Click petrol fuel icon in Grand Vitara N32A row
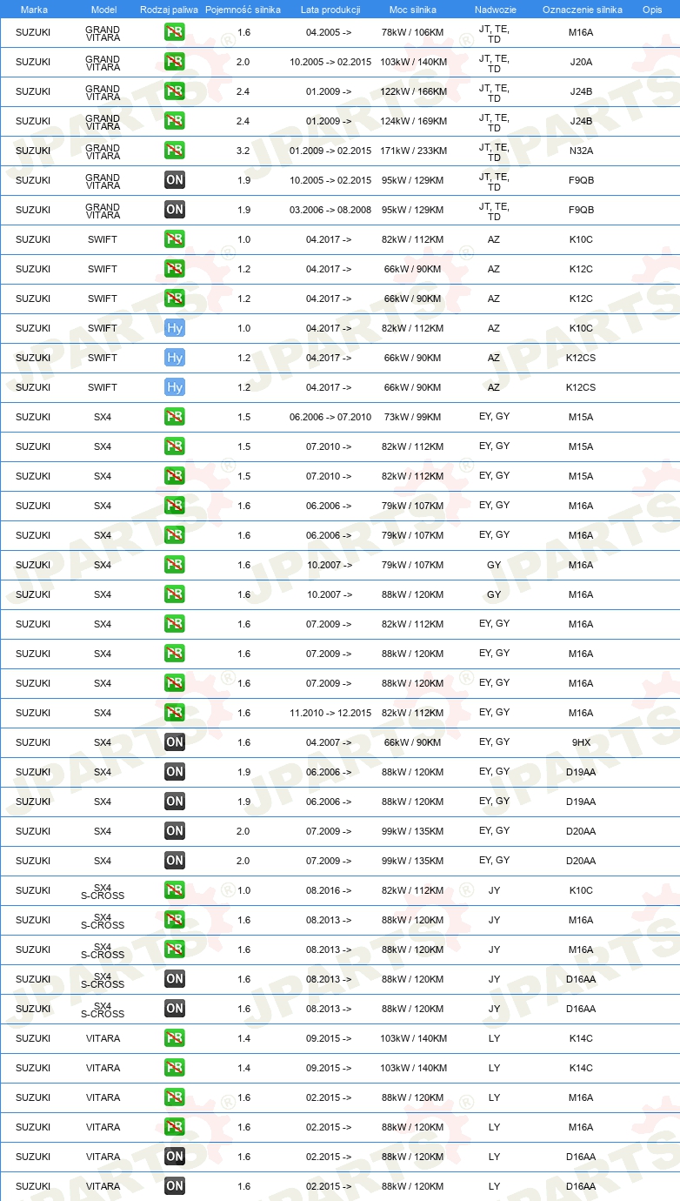This screenshot has width=680, height=1201. coord(175,151)
